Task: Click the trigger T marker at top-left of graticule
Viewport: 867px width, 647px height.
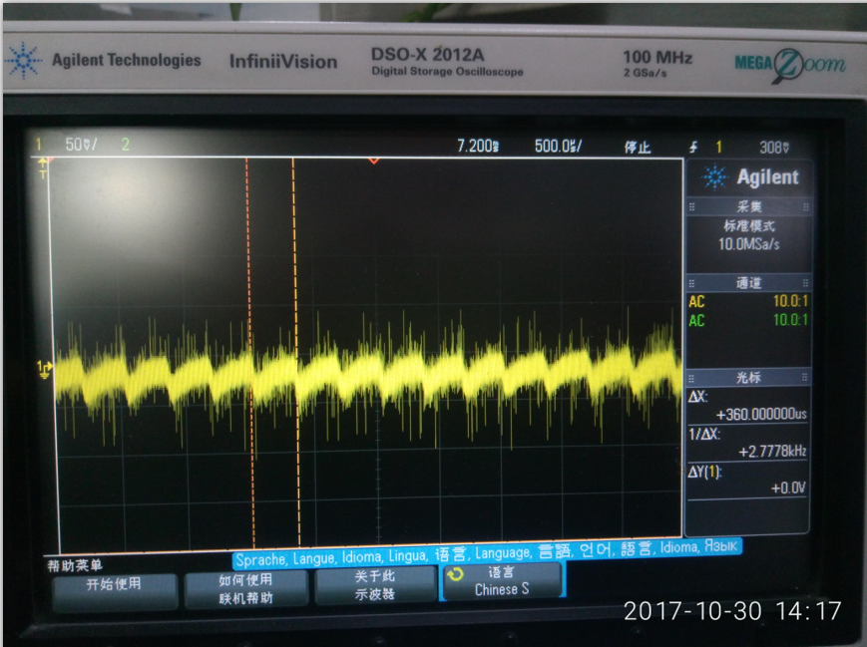Action: pos(43,168)
